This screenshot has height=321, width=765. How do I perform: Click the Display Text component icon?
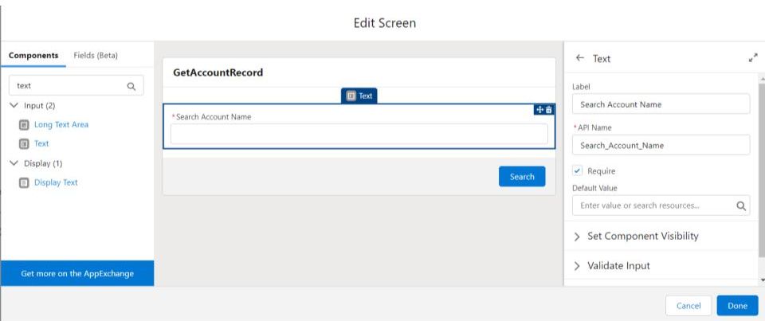pyautogui.click(x=24, y=182)
